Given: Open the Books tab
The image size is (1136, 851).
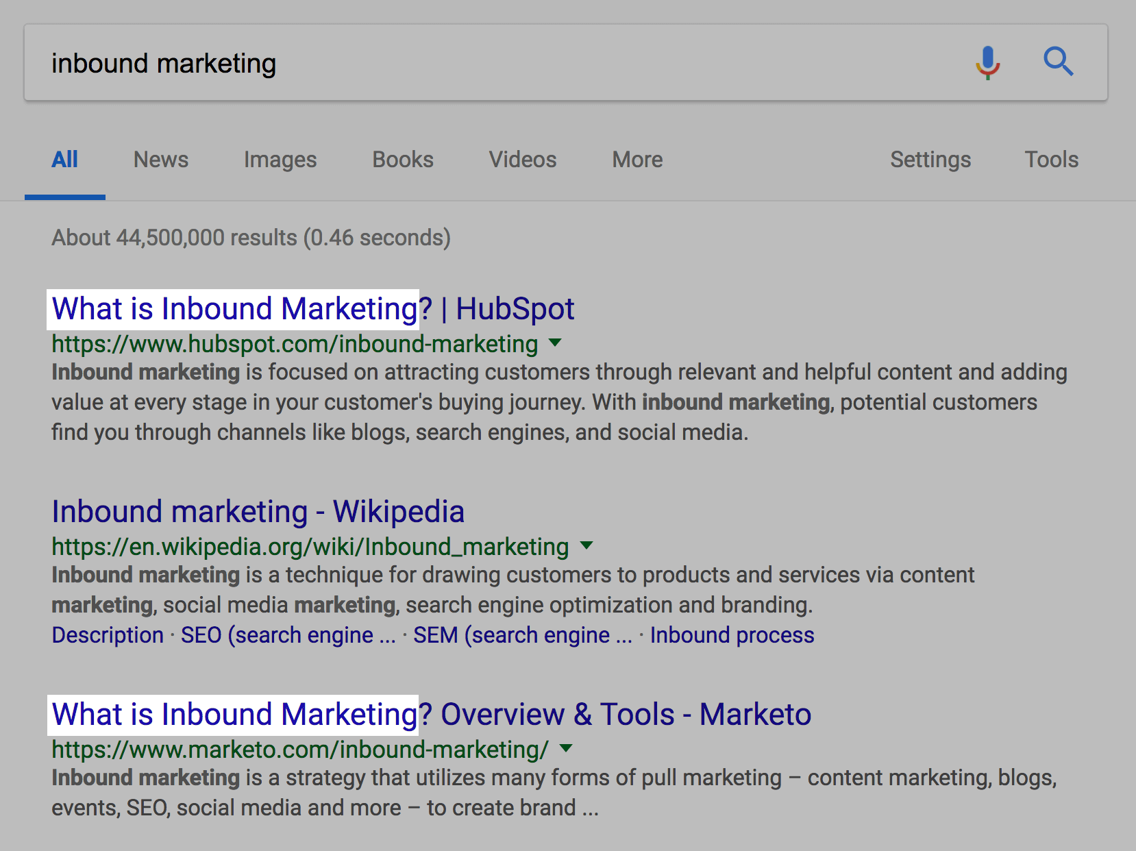Looking at the screenshot, I should [403, 160].
